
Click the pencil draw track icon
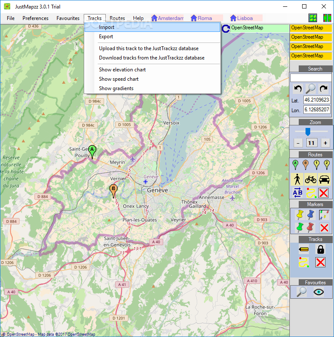(304, 249)
